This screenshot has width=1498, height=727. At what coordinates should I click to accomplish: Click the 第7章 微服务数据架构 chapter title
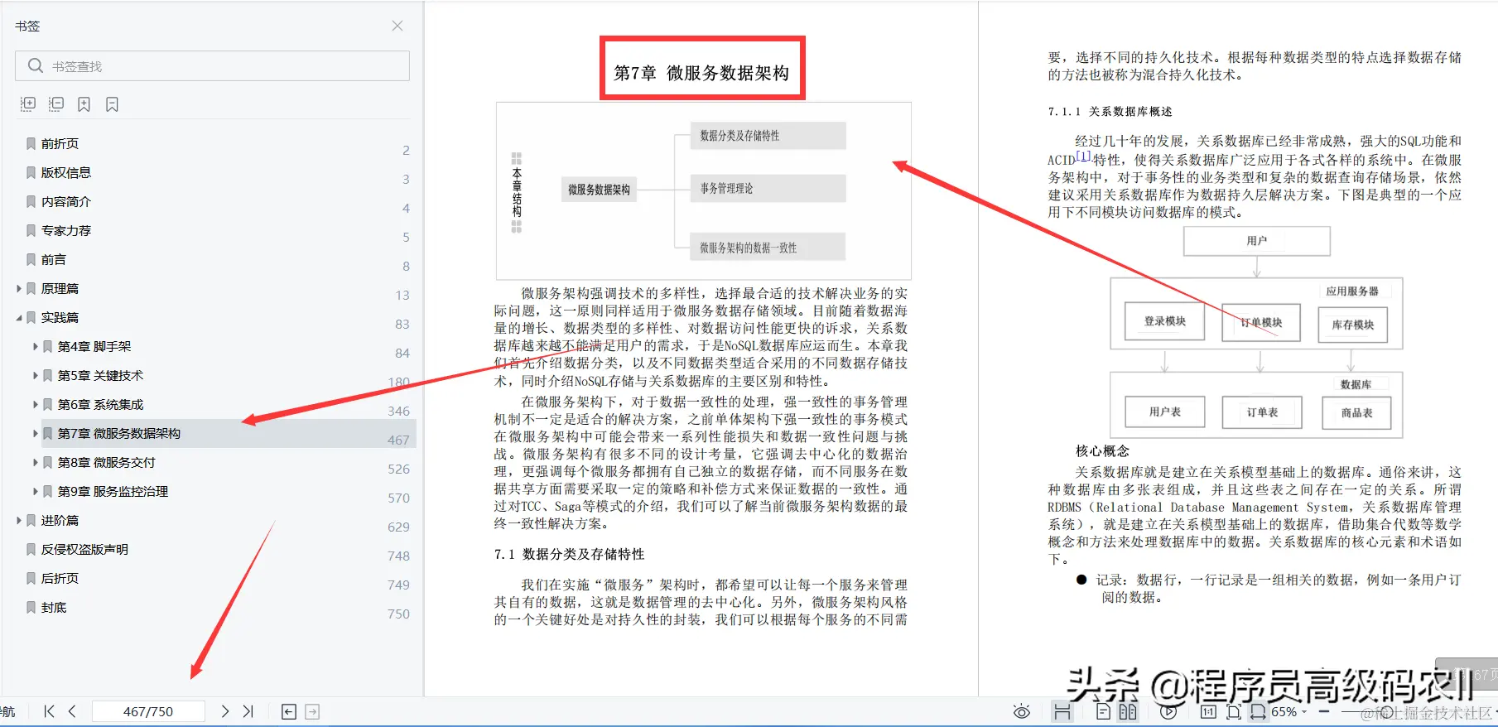701,73
